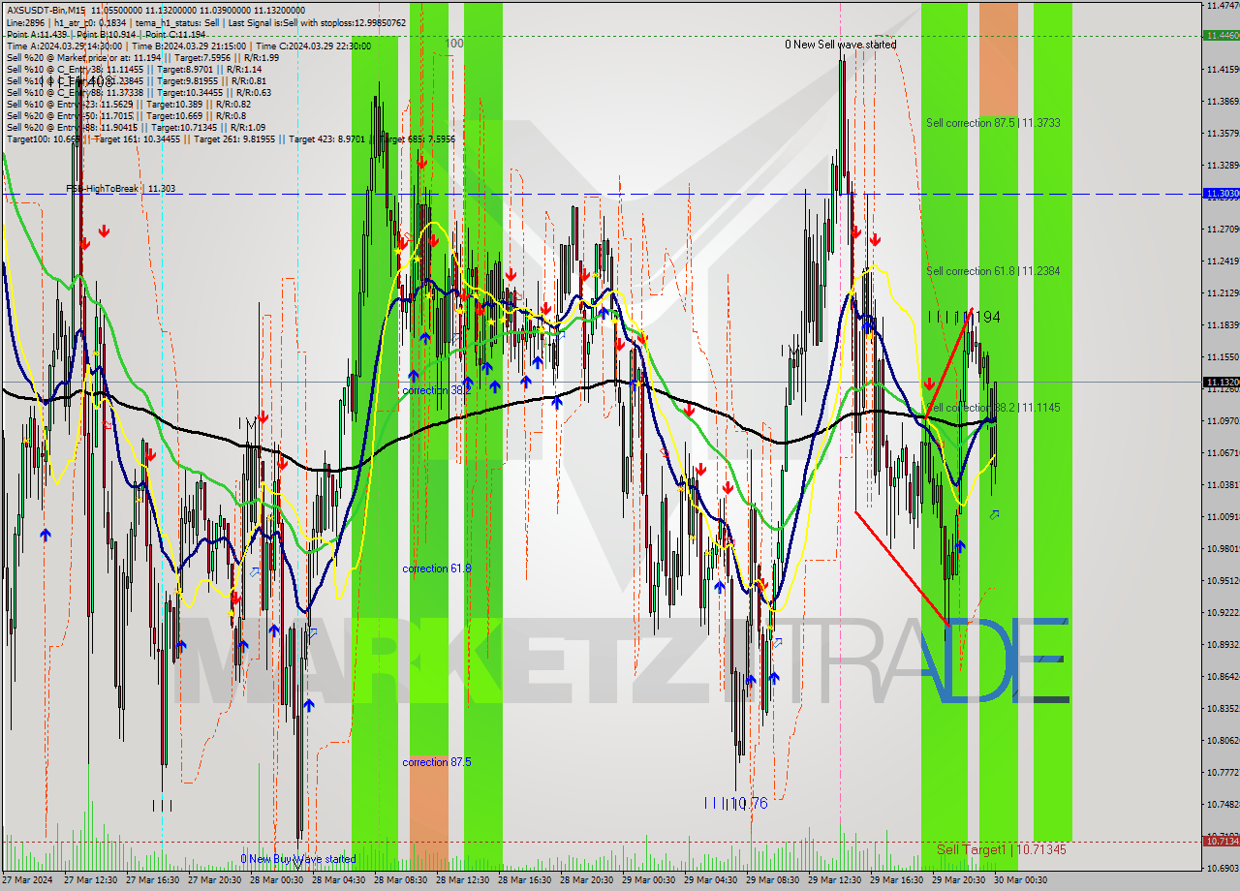Viewport: 1240px width, 891px height.
Task: Click the '27 Mar 2024' time axis label
Action: [x=29, y=880]
